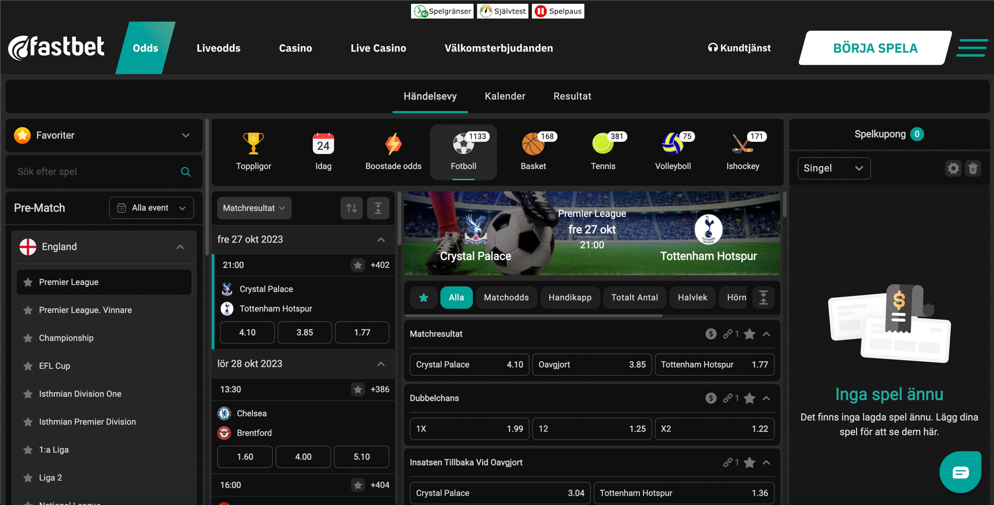Select the Fotboll sport icon

[x=464, y=152]
